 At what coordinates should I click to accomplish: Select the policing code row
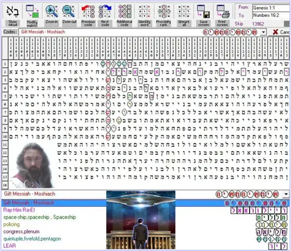[x=12, y=224]
